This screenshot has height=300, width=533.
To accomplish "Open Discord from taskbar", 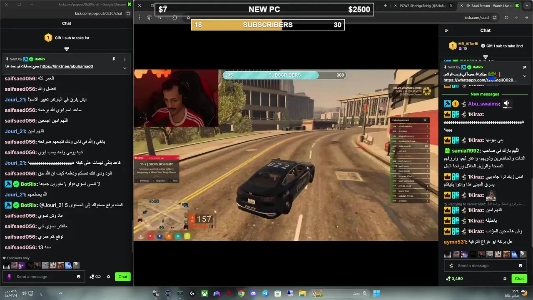I will click(x=253, y=293).
